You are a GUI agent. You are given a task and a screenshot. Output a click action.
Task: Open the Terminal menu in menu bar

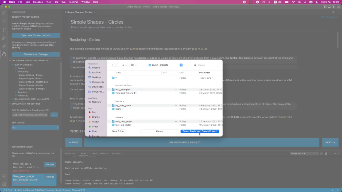[x=73, y=2]
